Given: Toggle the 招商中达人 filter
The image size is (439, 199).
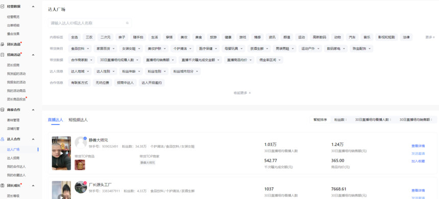Looking at the screenshot, I should click(x=125, y=83).
